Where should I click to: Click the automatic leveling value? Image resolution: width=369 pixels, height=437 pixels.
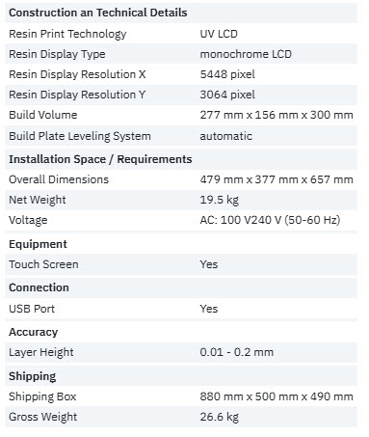(225, 136)
